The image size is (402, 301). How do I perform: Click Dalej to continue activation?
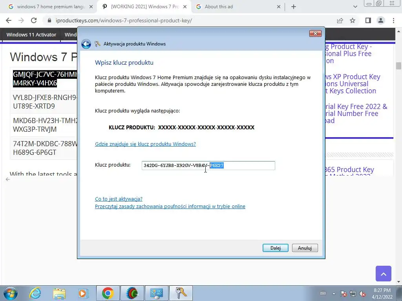tap(275, 248)
